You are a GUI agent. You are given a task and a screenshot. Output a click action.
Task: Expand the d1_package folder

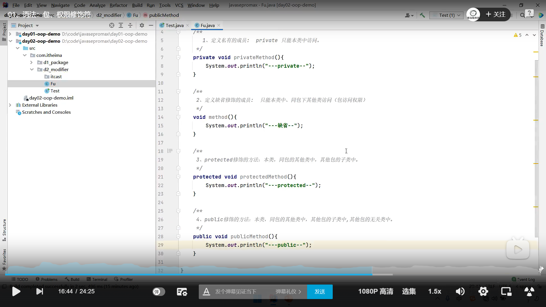pyautogui.click(x=32, y=62)
